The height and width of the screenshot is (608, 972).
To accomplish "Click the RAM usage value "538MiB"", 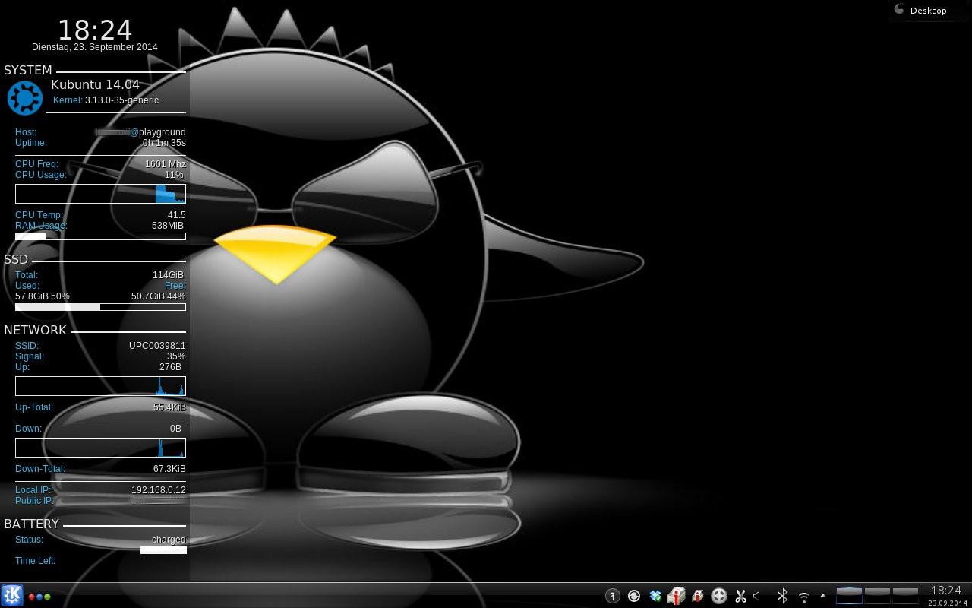I will [168, 226].
